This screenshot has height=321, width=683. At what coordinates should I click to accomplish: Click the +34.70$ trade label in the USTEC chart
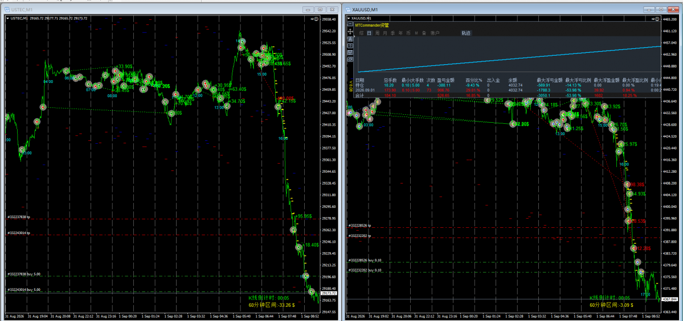[236, 101]
